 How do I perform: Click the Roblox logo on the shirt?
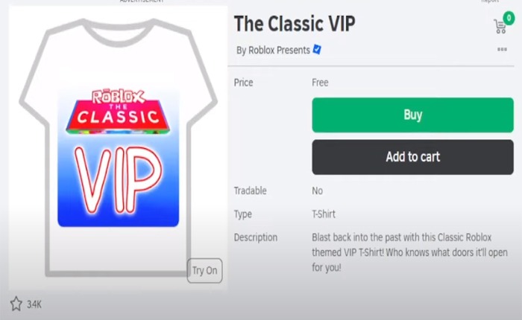pyautogui.click(x=117, y=96)
